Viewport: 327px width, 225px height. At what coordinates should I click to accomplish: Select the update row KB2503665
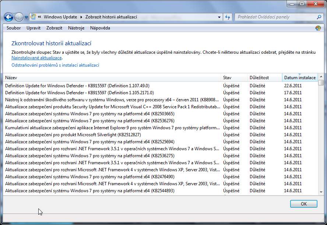(161, 114)
